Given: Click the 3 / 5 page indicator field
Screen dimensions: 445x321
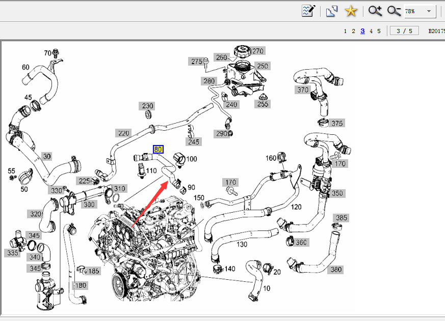Looking at the screenshot, I should pos(404,31).
